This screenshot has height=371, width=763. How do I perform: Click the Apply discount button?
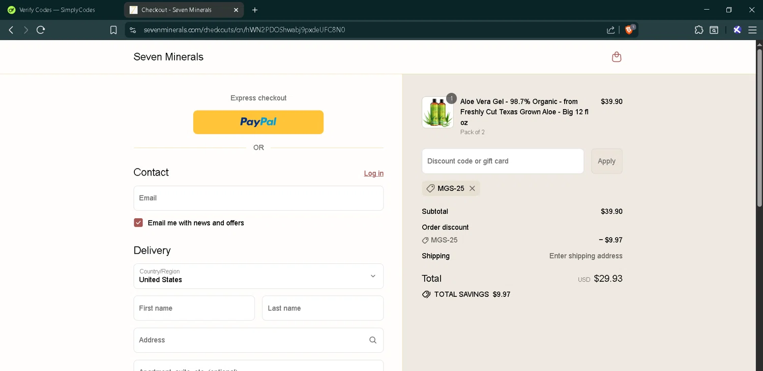[x=606, y=161]
